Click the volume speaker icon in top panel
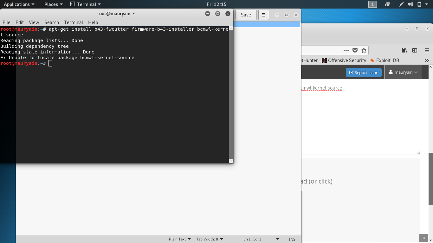The image size is (433, 243). coord(410,4)
